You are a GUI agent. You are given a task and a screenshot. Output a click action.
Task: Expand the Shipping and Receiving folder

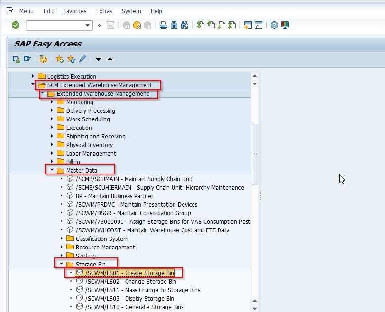52,136
